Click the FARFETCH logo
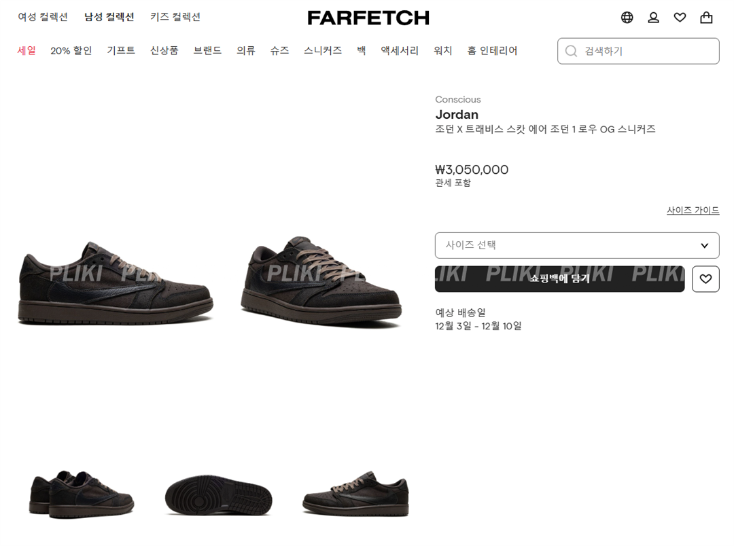Viewport: 734px width, 546px height. 368,18
